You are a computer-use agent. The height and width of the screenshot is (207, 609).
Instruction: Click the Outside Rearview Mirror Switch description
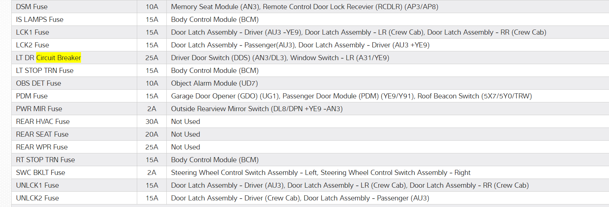(257, 109)
